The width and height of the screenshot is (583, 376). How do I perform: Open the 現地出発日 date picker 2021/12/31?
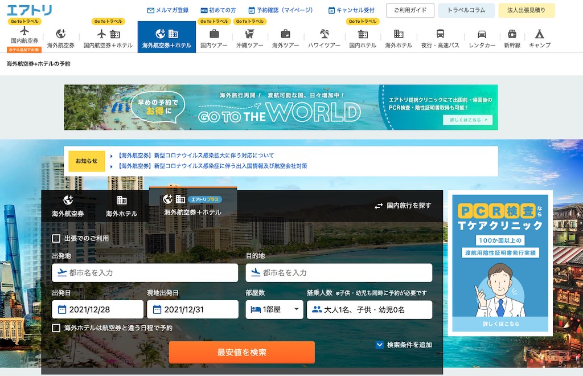point(192,309)
